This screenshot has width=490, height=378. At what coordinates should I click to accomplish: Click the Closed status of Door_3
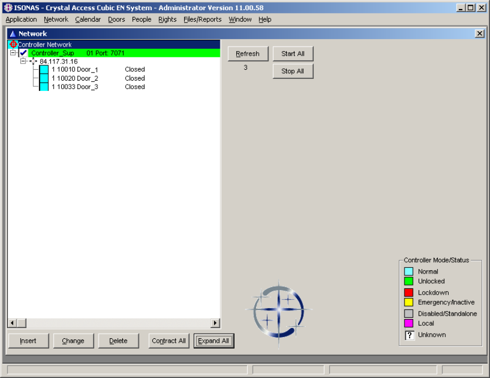(x=135, y=87)
